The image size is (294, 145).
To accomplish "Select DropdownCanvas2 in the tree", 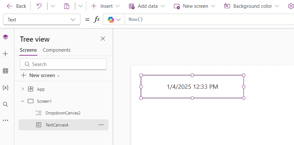I will tap(63, 113).
